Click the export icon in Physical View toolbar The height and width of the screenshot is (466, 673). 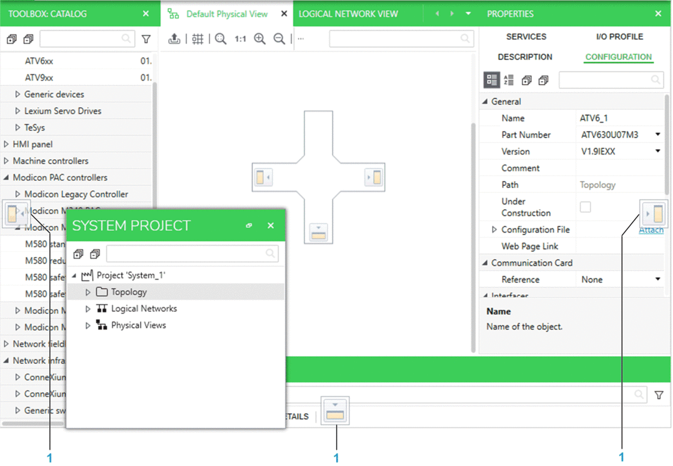pos(174,39)
